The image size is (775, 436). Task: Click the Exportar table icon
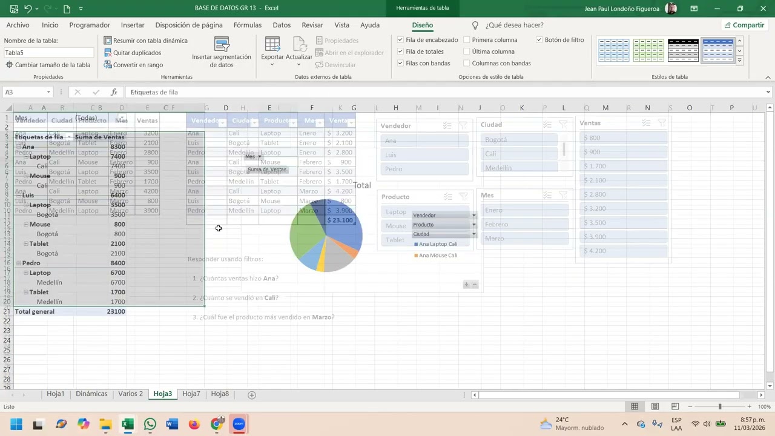coord(272,44)
